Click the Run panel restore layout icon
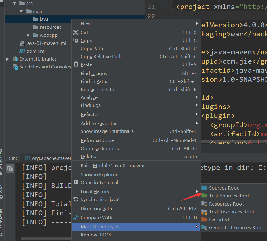Viewport: 267px width, 241px height. [10, 169]
